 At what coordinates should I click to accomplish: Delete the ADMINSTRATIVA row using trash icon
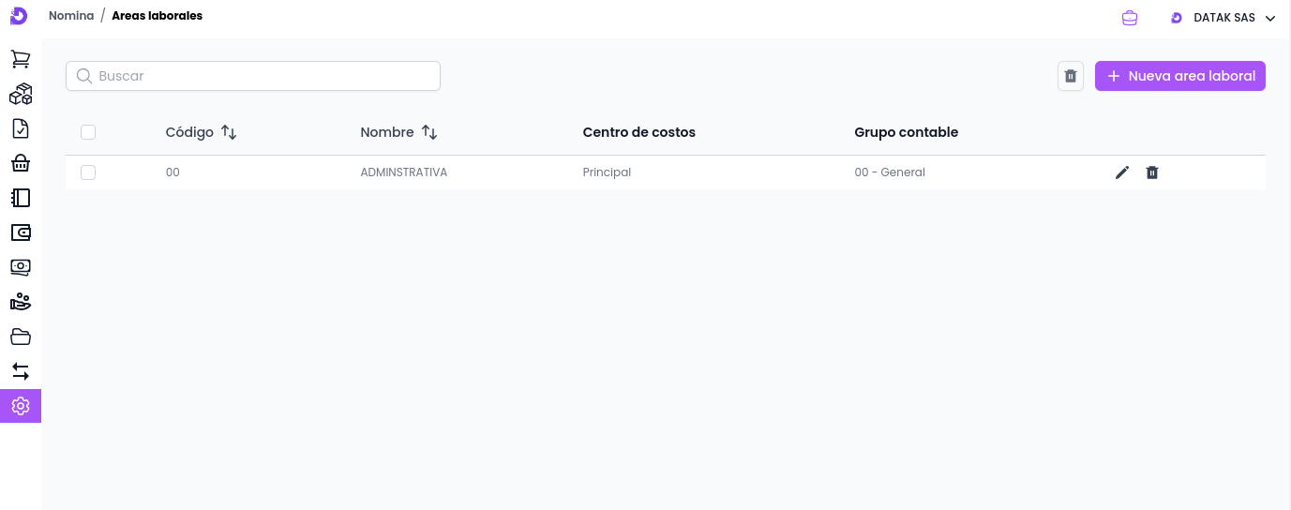point(1152,172)
